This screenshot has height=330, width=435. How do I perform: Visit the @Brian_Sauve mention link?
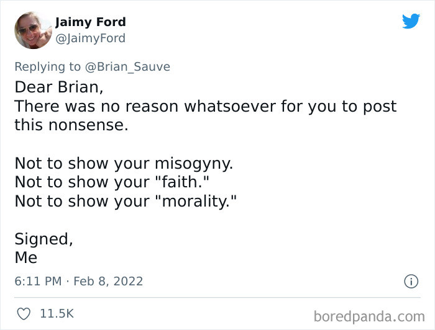127,66
